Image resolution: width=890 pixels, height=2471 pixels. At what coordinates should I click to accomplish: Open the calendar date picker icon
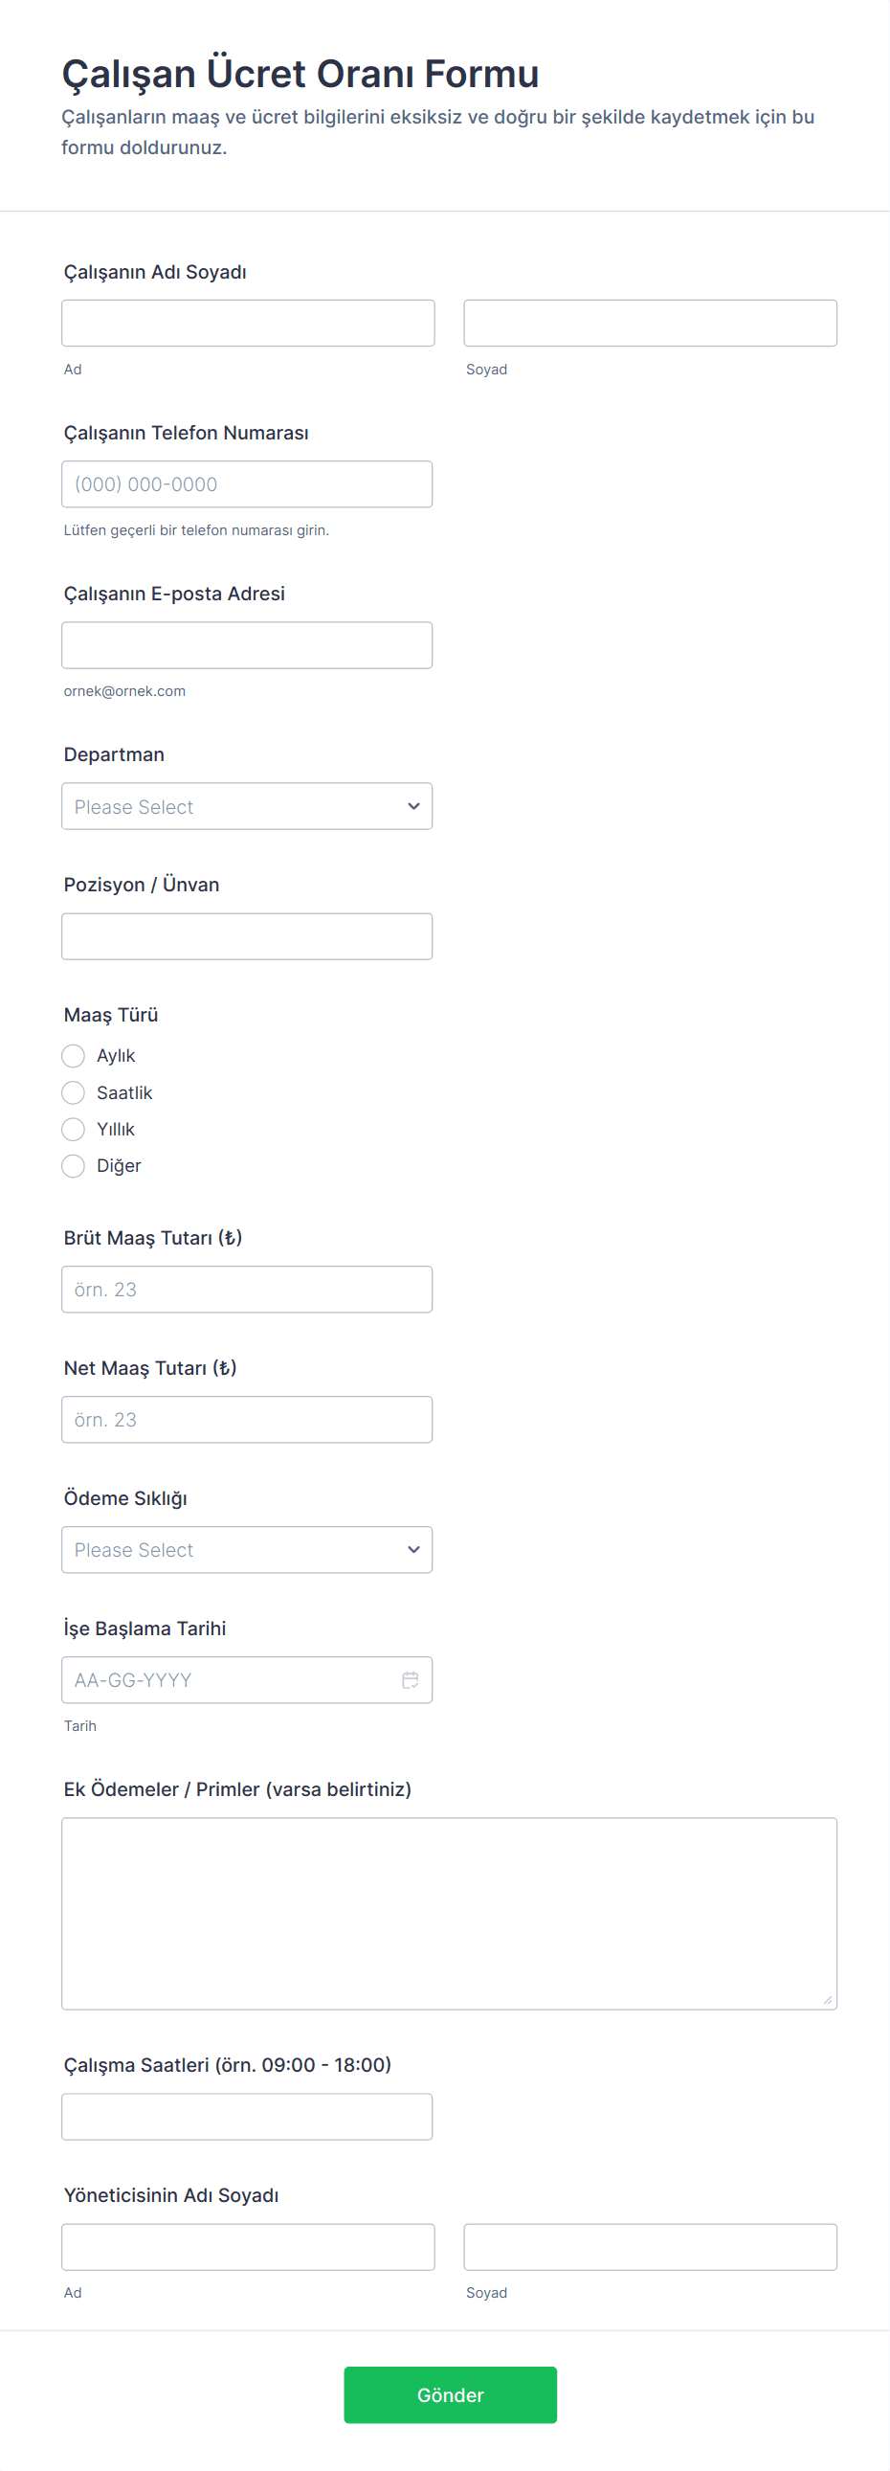410,1679
